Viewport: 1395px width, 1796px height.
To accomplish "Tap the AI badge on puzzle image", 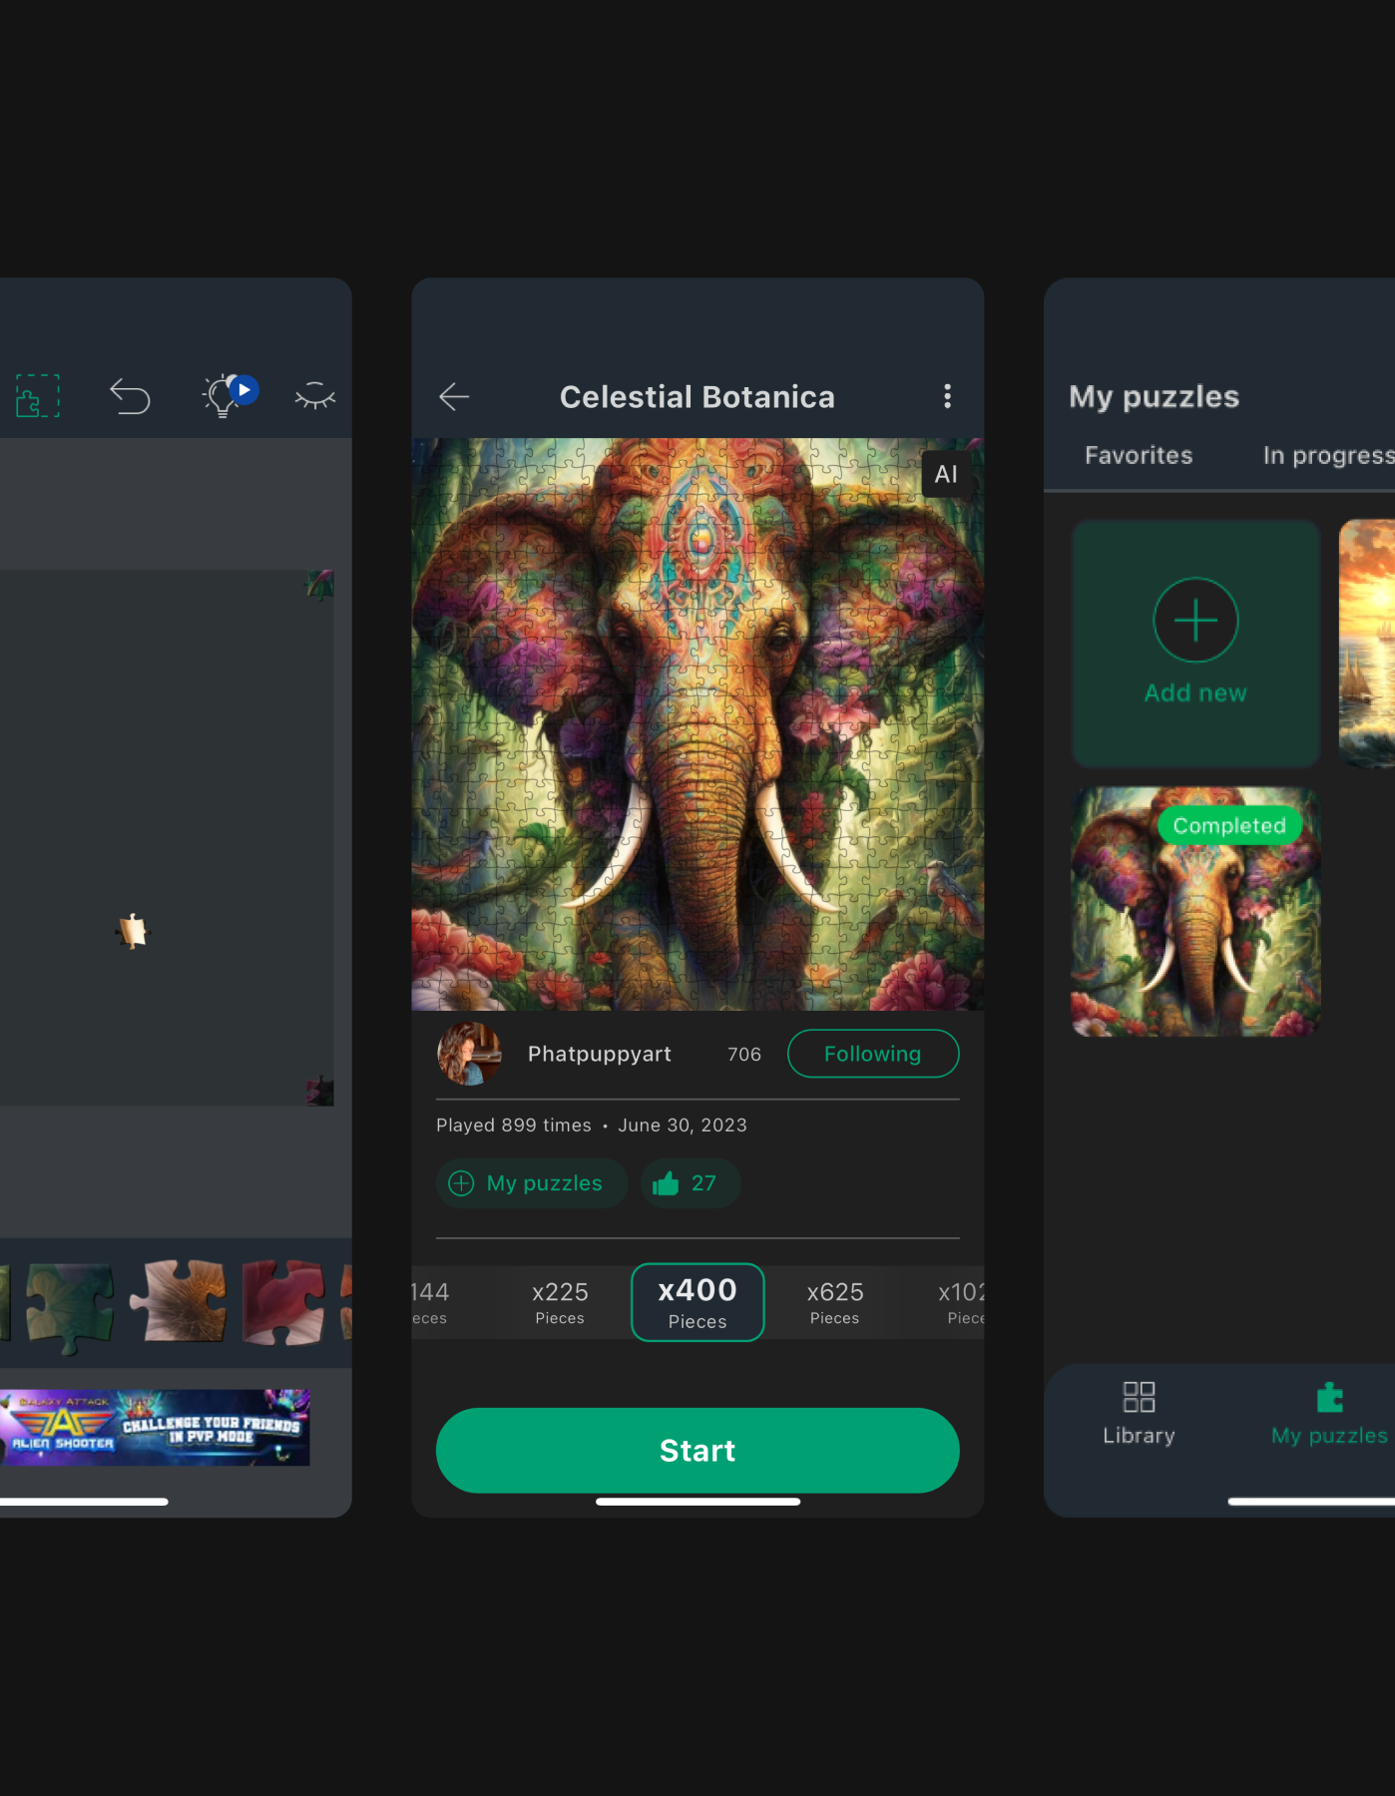I will tap(946, 474).
